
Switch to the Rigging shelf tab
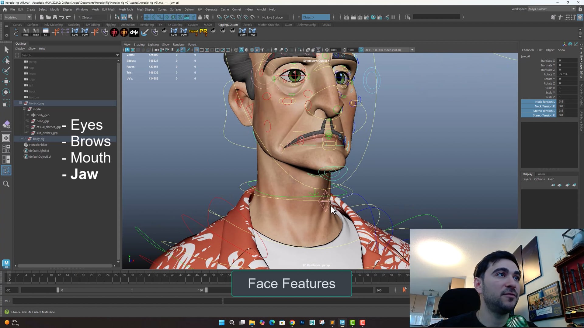coord(110,25)
